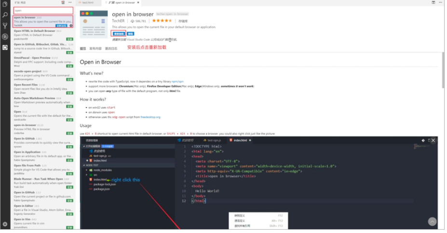Click the TechER publisher name
Viewport: 447px width, 233px height.
(118, 21)
